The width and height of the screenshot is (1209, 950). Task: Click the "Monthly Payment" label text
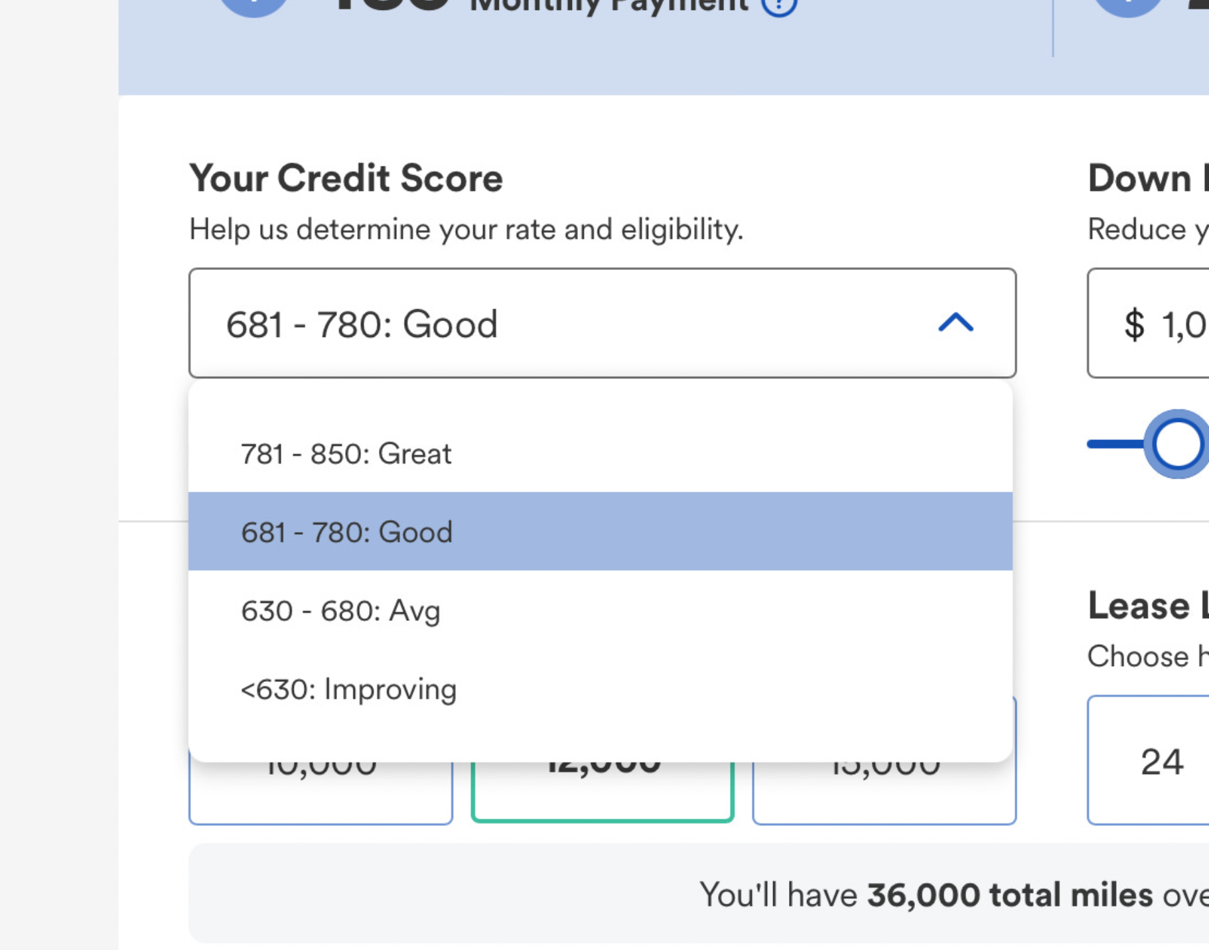609,5
